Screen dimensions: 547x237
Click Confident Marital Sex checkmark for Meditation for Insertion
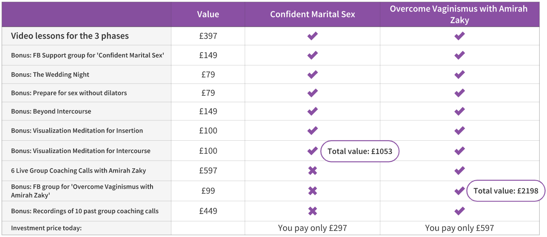click(312, 131)
